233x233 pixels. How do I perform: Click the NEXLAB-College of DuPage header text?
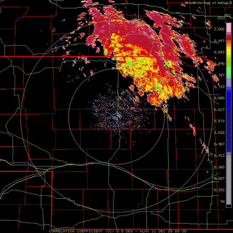click(x=208, y=3)
